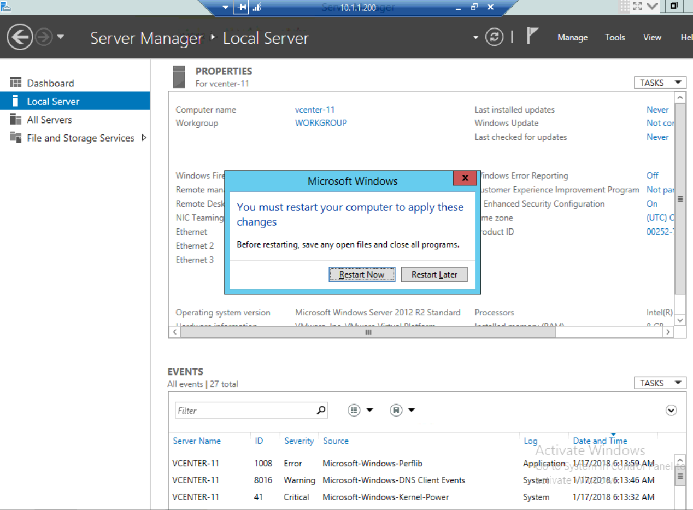
Task: Click the save query icon in Events
Action: pyautogui.click(x=396, y=410)
